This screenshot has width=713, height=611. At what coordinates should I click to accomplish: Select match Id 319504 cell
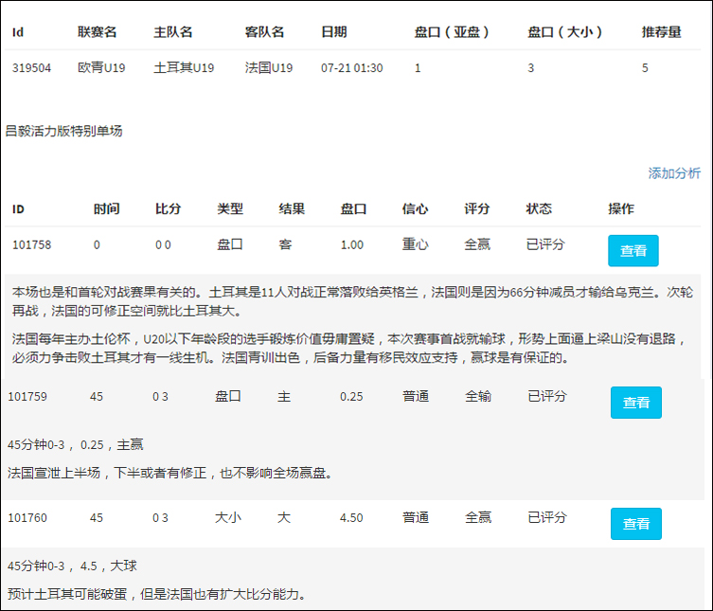click(31, 68)
